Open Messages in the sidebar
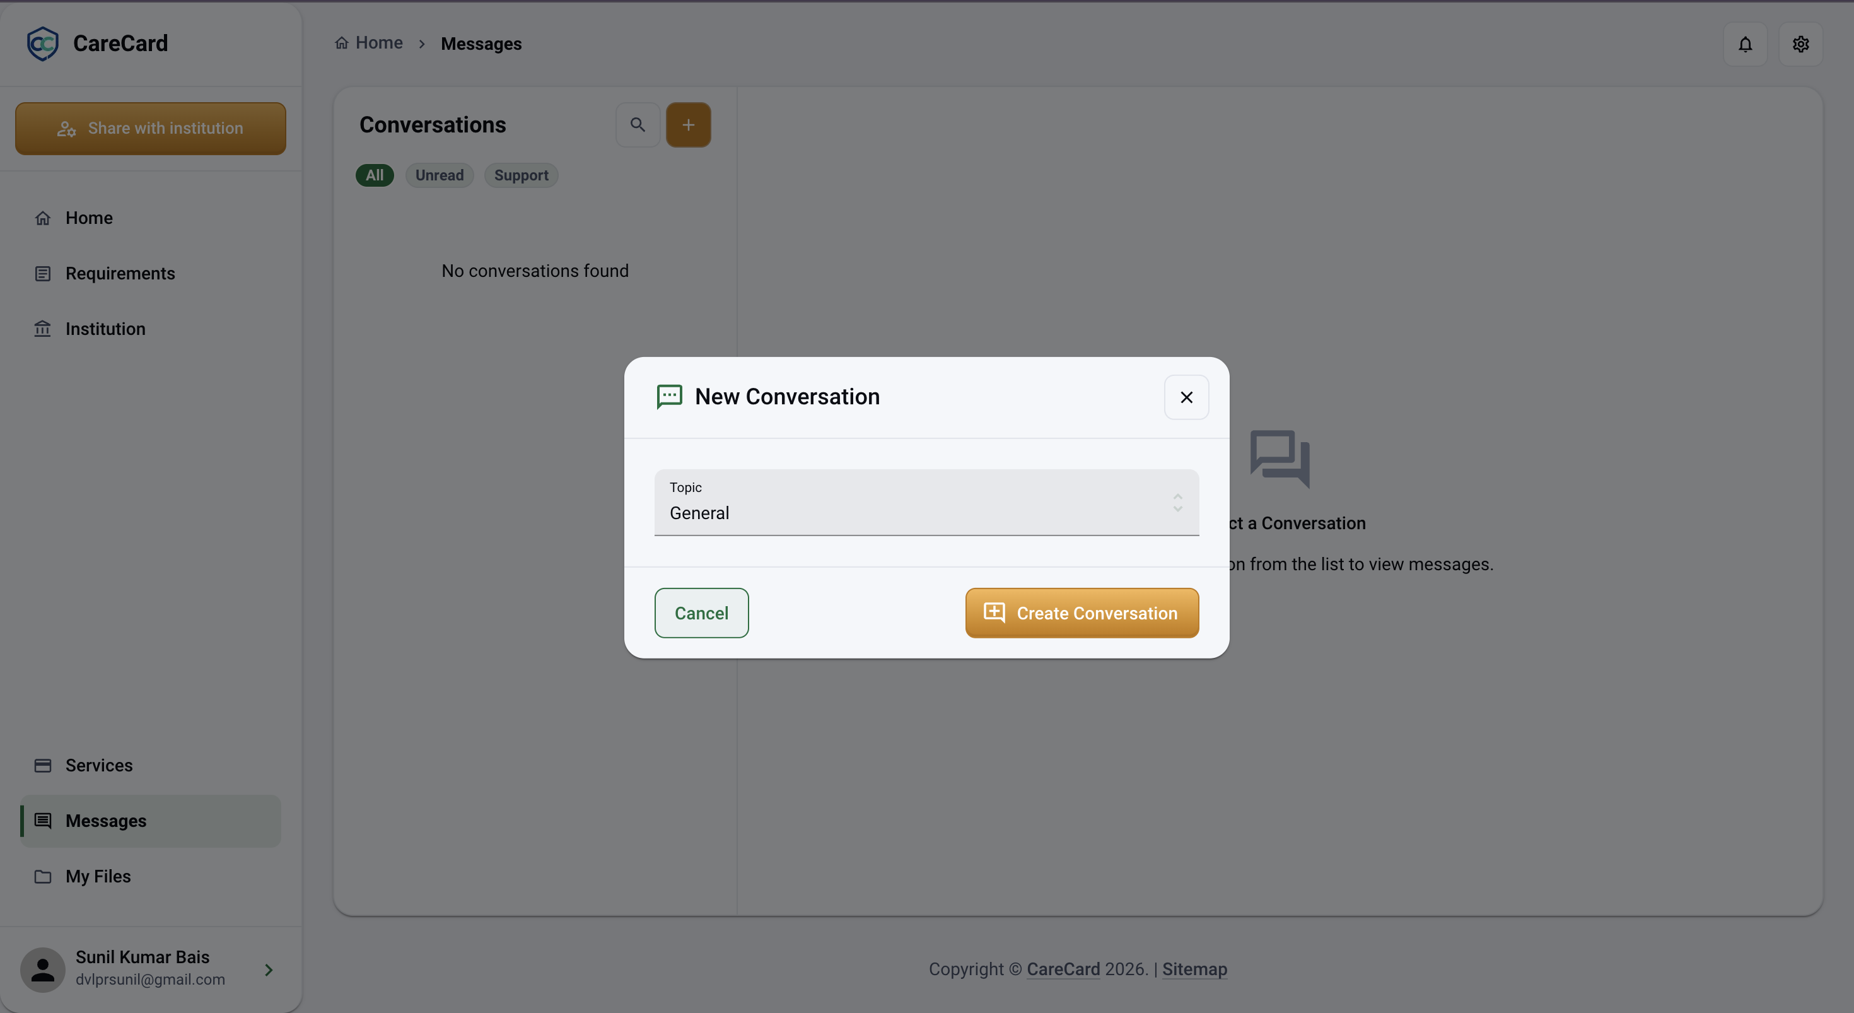Screen dimensions: 1854x1013 coord(151,820)
